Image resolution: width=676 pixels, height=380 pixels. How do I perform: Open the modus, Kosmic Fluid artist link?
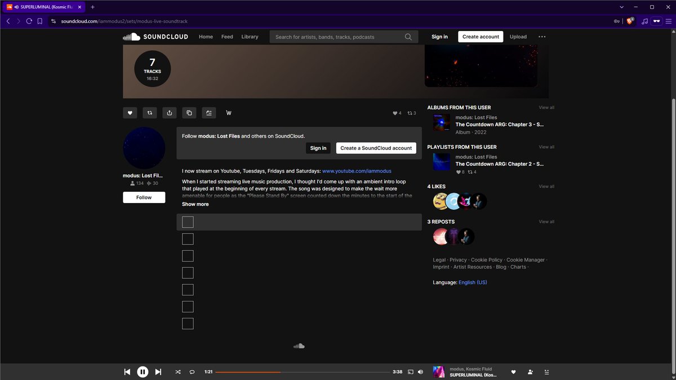point(470,369)
